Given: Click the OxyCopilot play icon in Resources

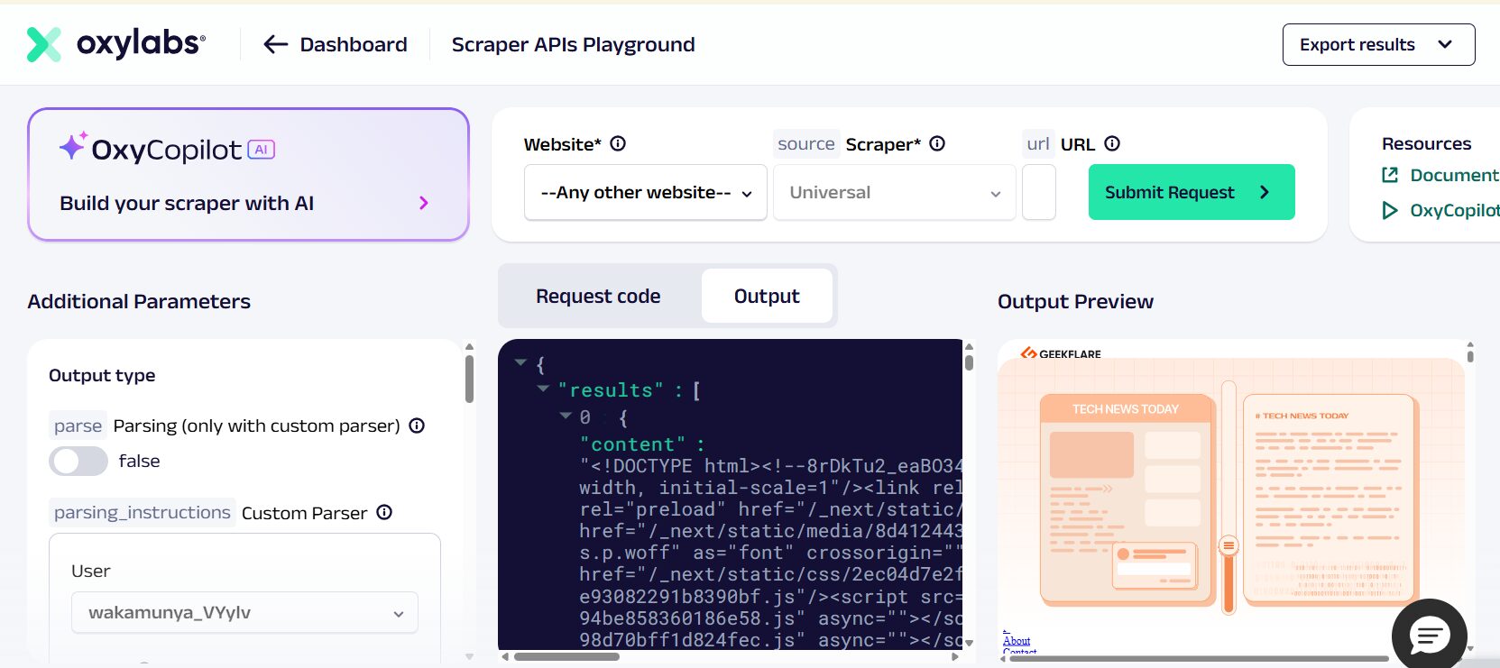Looking at the screenshot, I should click(1390, 210).
